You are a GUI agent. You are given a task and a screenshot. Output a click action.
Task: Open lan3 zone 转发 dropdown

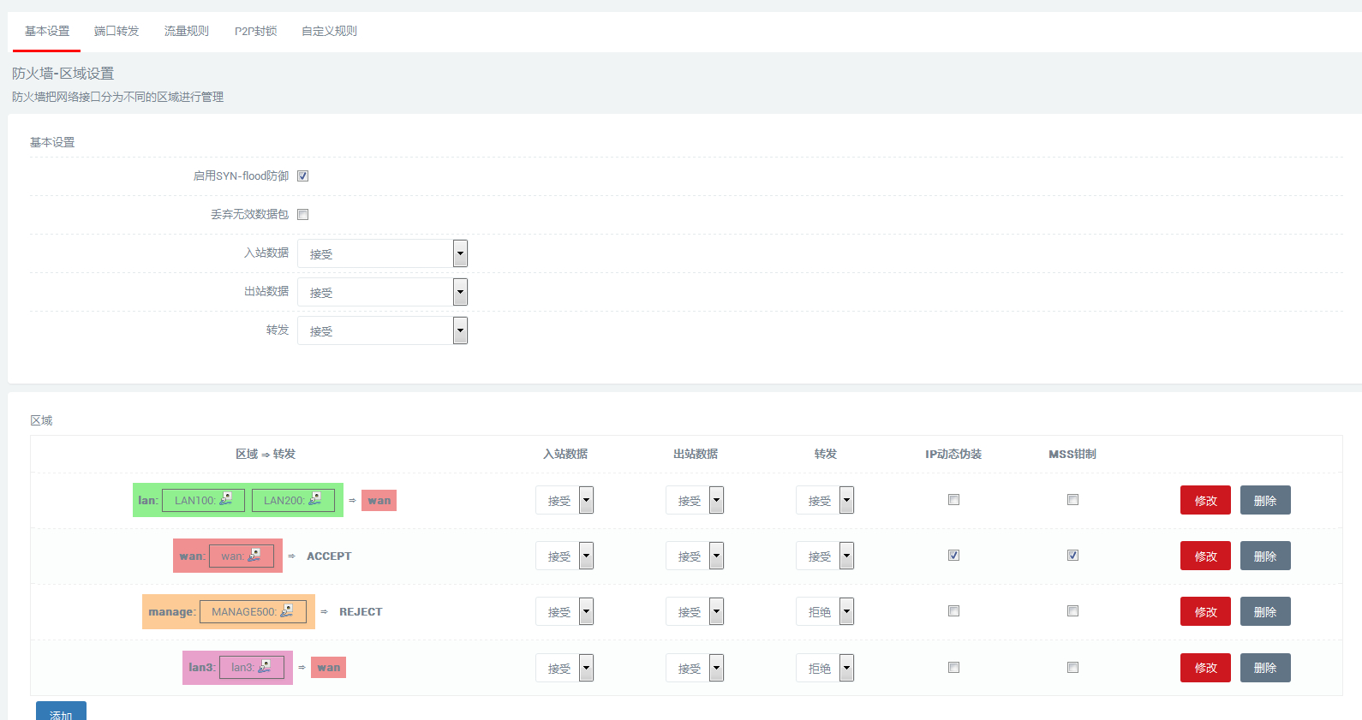point(825,668)
